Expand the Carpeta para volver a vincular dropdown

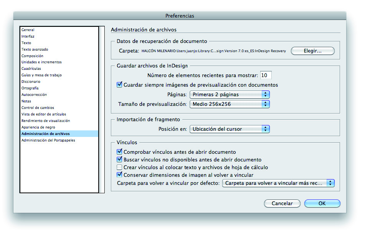click(x=278, y=183)
